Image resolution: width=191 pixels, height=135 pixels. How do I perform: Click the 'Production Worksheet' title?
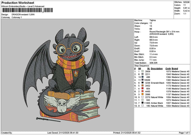point(18,3)
